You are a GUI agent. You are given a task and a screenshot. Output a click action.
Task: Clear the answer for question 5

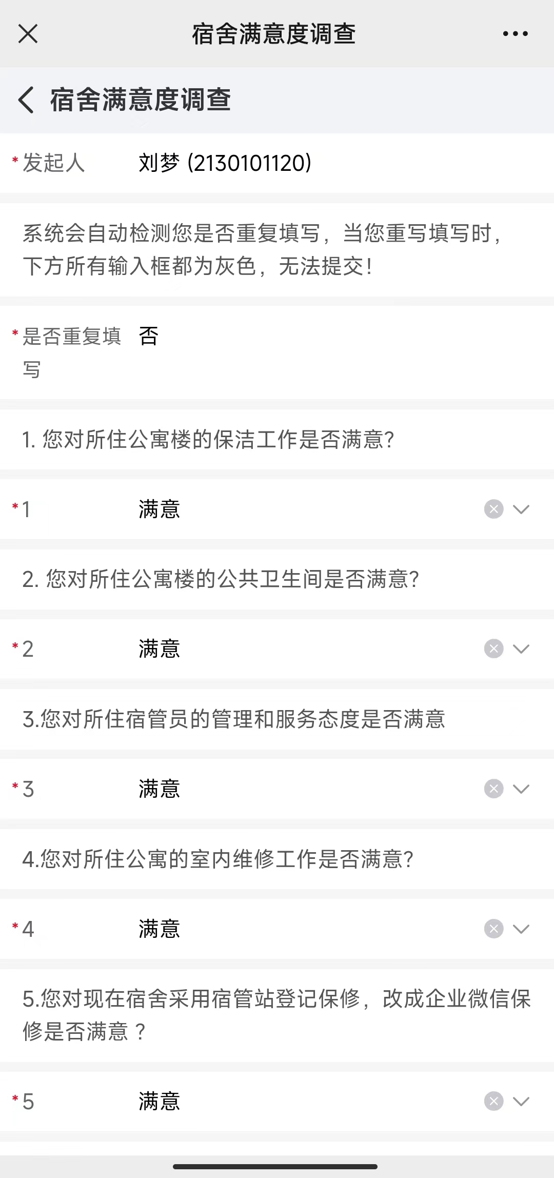click(493, 1101)
